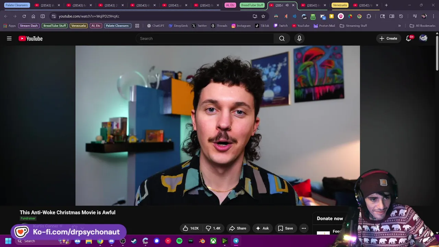This screenshot has height=247, width=439.
Task: Open the YouTube account avatar menu
Action: 424,38
